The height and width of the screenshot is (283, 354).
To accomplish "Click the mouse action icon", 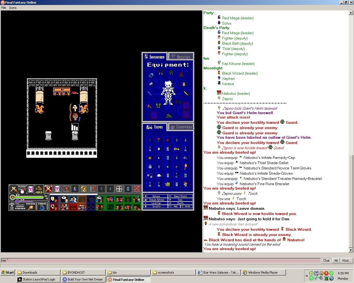I will (x=22, y=191).
